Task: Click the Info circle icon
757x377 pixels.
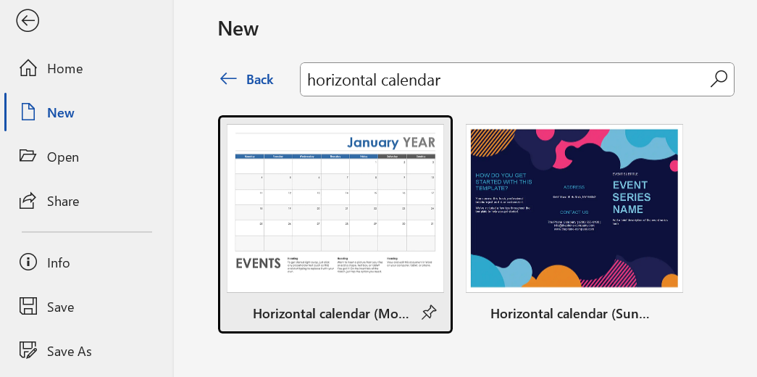Action: click(x=28, y=262)
